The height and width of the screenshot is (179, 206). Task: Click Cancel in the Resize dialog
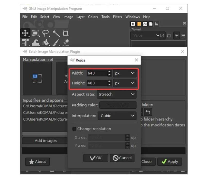click(x=122, y=158)
